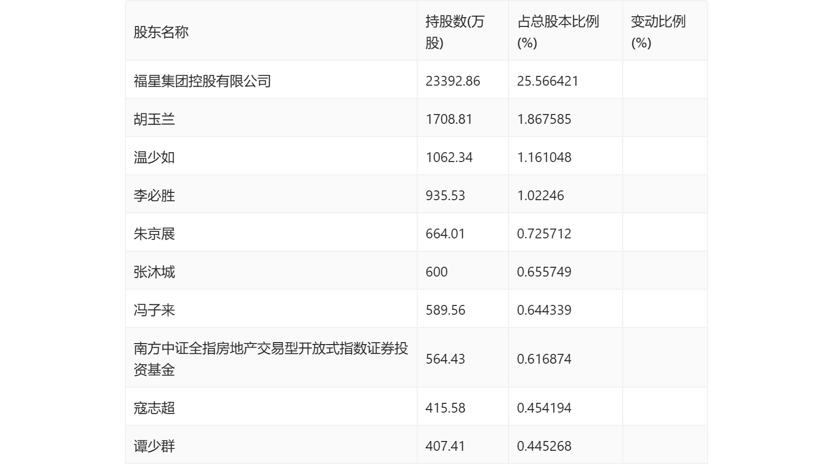
Task: Select shareholder 张沐城
Action: click(154, 272)
